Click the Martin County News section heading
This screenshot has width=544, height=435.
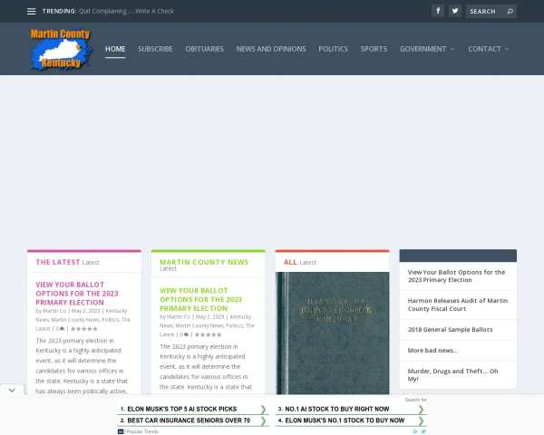point(204,262)
